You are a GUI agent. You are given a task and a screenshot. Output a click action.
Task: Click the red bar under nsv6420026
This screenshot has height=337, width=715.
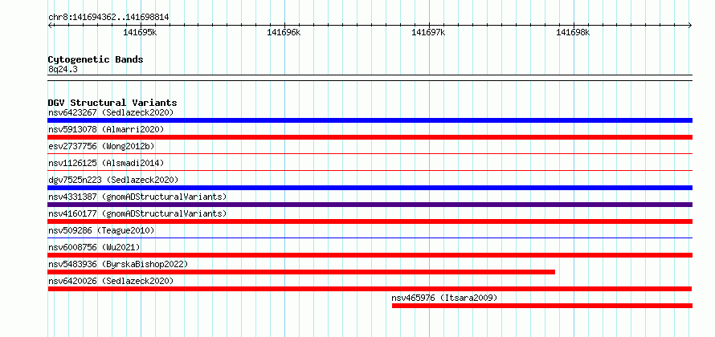[x=370, y=289]
